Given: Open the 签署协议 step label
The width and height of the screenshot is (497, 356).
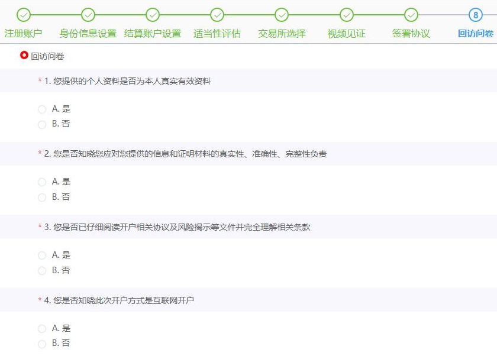Looking at the screenshot, I should click(411, 33).
